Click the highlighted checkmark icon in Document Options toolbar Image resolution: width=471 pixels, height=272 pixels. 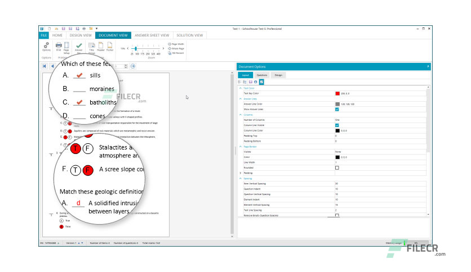261,82
